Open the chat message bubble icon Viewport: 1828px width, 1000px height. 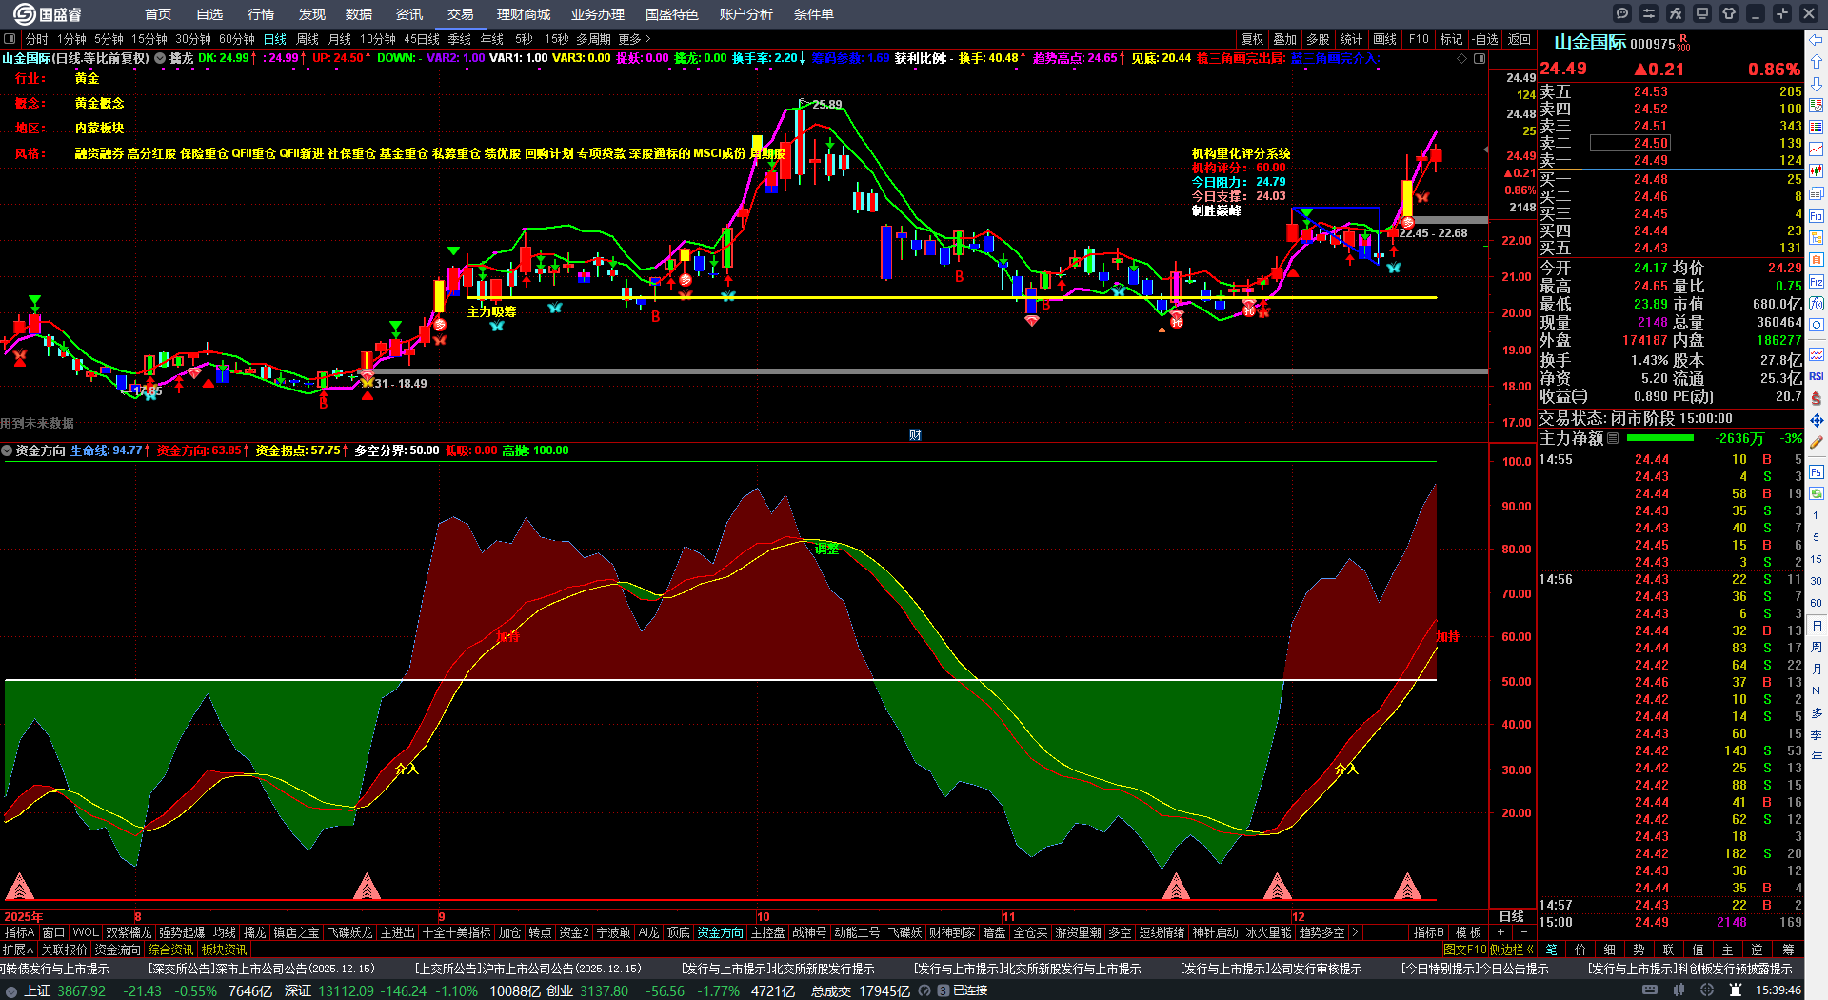pyautogui.click(x=1622, y=13)
